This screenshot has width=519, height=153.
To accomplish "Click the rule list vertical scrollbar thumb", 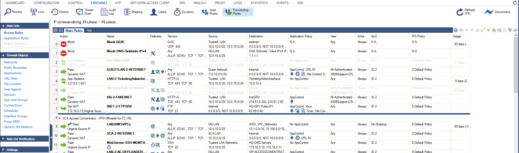I will pyautogui.click(x=516, y=65).
